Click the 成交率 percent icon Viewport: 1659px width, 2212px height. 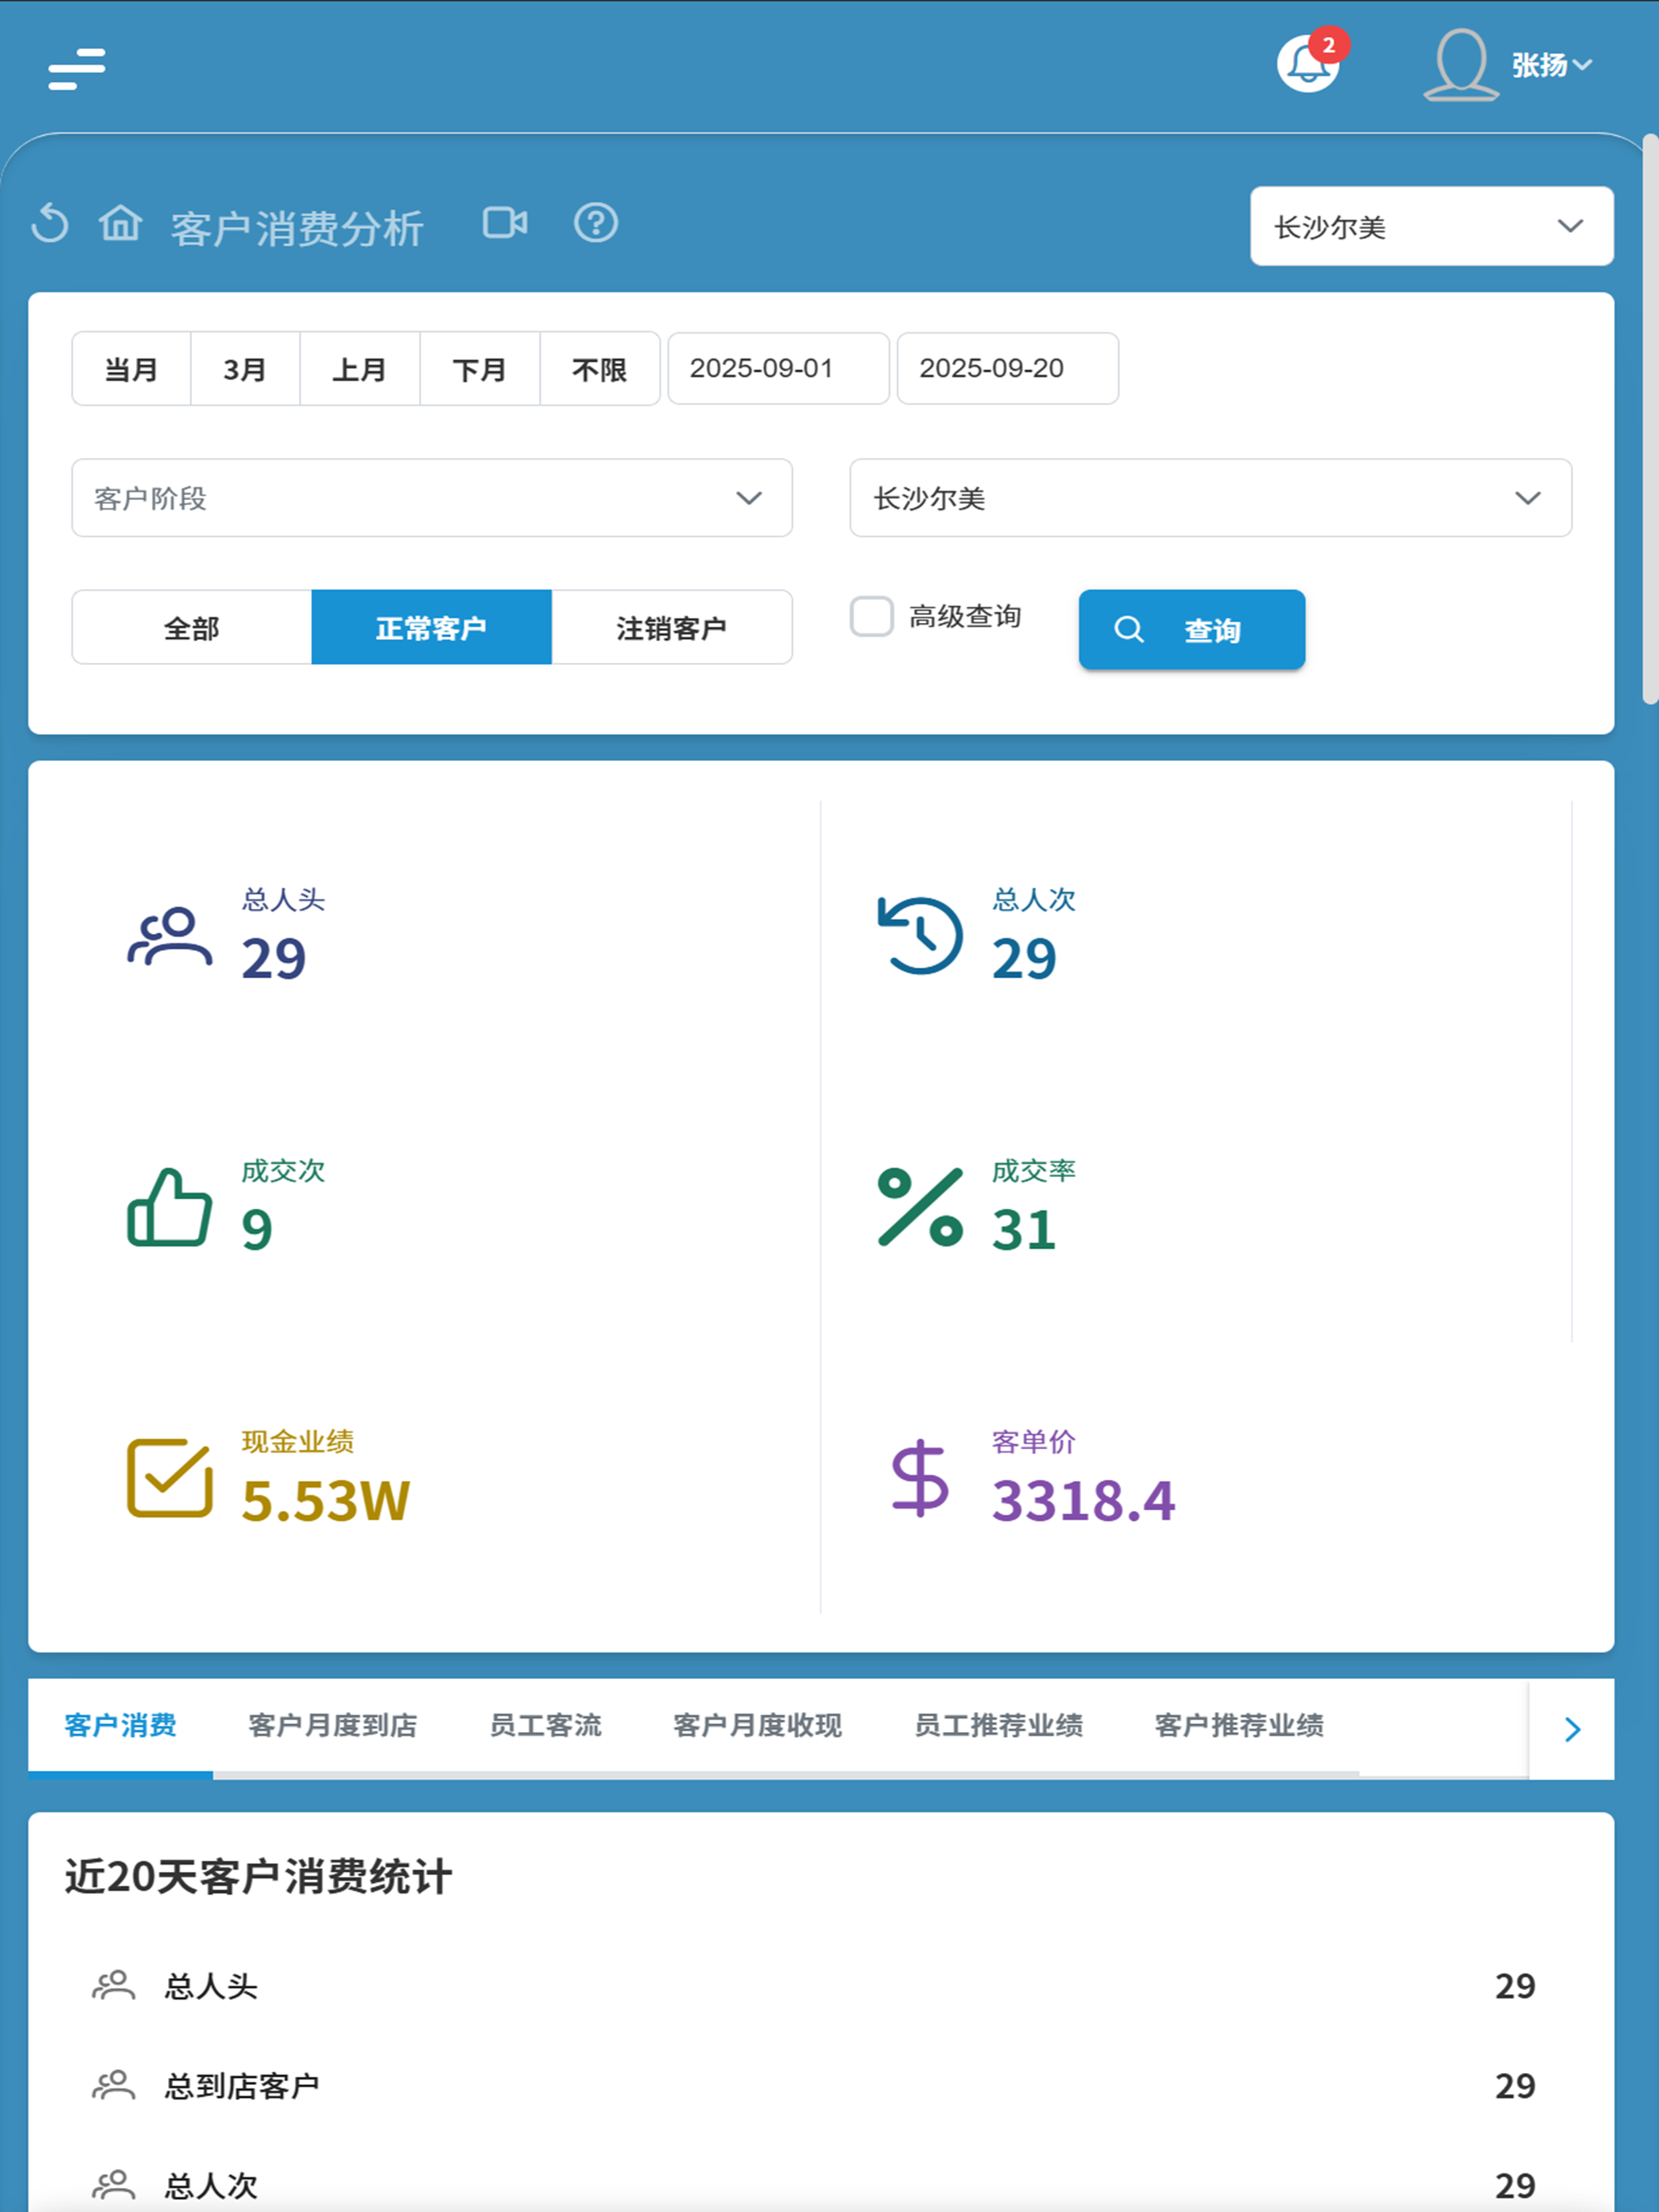tap(920, 1207)
